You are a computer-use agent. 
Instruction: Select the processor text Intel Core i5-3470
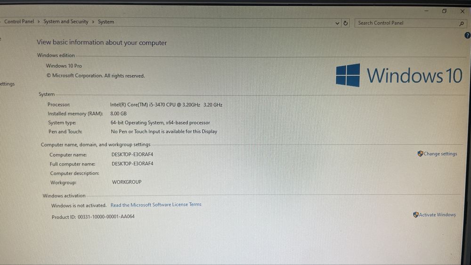coord(166,105)
